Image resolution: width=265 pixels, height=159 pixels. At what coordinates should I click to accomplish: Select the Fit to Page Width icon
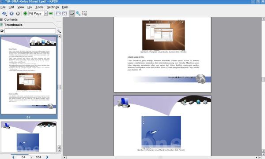pos(58,14)
